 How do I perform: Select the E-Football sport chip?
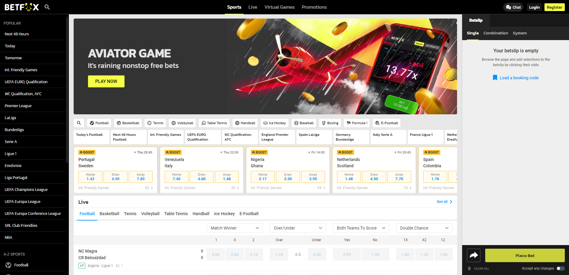(x=386, y=123)
